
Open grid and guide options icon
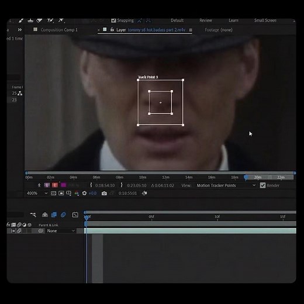[x=68, y=193]
